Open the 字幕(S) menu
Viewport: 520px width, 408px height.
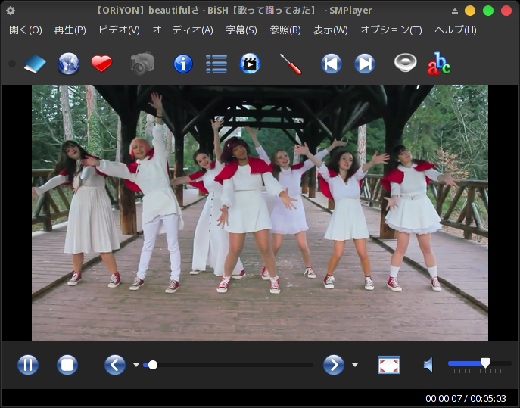click(241, 30)
